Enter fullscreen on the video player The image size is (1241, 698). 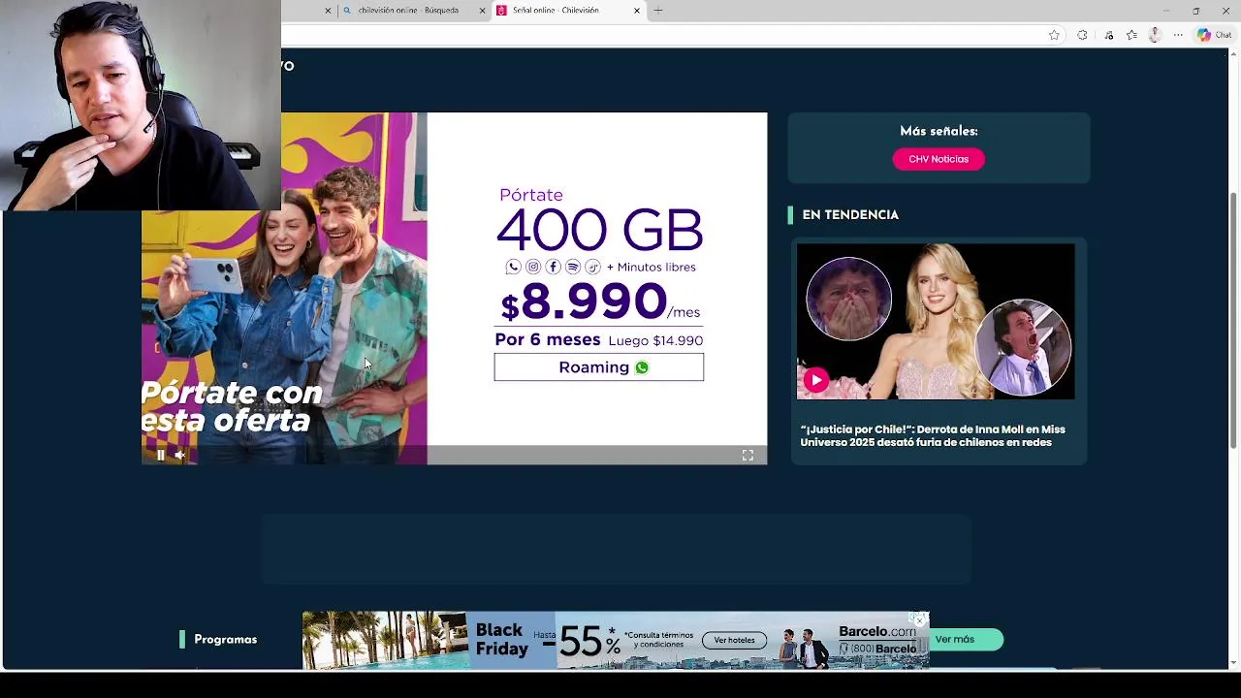pyautogui.click(x=748, y=455)
